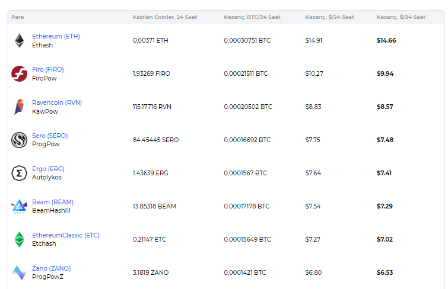The image size is (448, 289).
Task: Select the 1.43639 ERG value
Action: coord(151,173)
